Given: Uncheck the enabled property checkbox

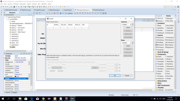Looking at the screenshot, I should tap(15, 70).
